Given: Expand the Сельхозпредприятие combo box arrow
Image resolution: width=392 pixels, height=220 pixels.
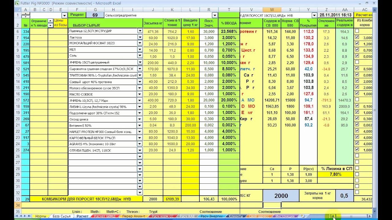Looking at the screenshot, I should 215,15.
